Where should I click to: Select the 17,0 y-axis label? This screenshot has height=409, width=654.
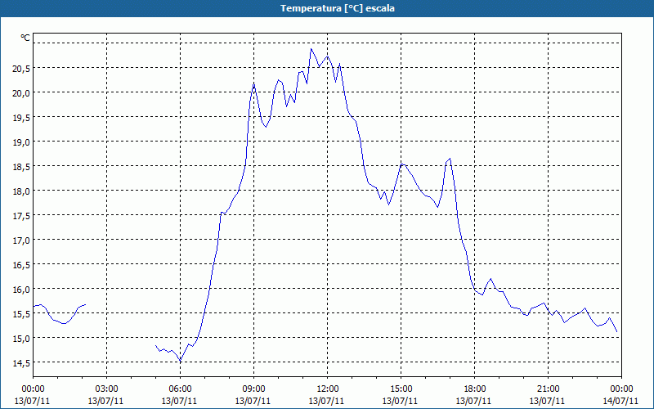(21, 240)
